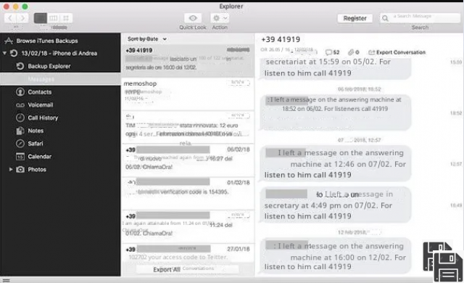Click the iTunes backups App Store icon
464x283 pixels.
[8, 41]
